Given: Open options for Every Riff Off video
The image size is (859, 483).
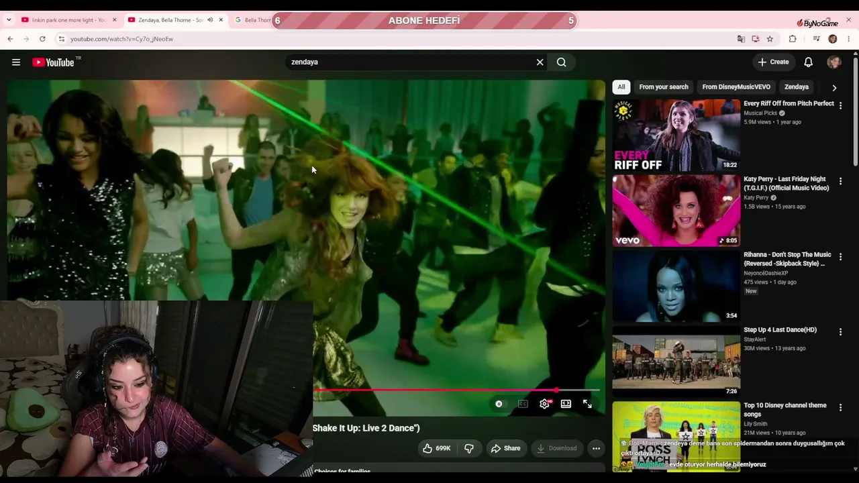Looking at the screenshot, I should click(840, 105).
